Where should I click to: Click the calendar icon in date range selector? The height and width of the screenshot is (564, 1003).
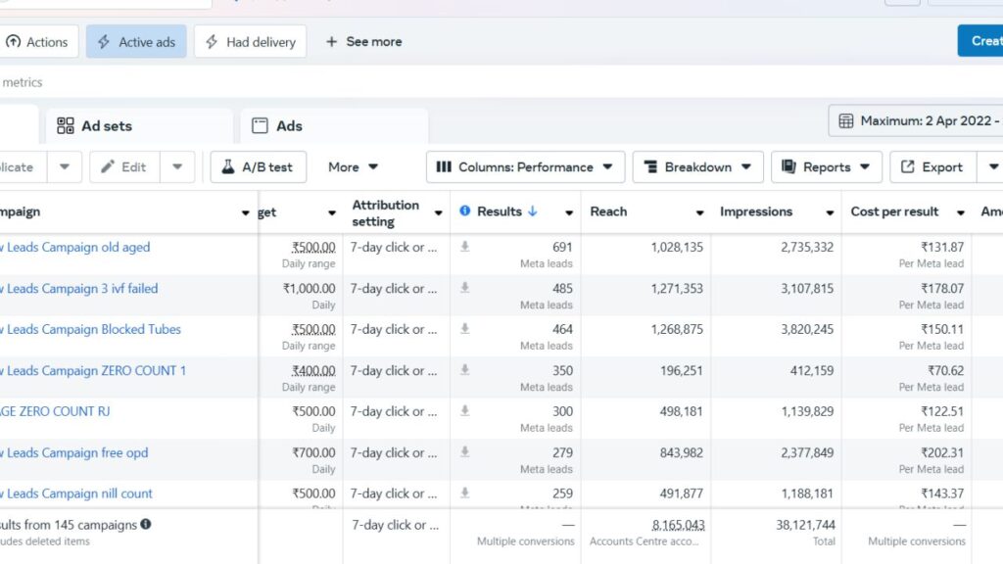[846, 121]
